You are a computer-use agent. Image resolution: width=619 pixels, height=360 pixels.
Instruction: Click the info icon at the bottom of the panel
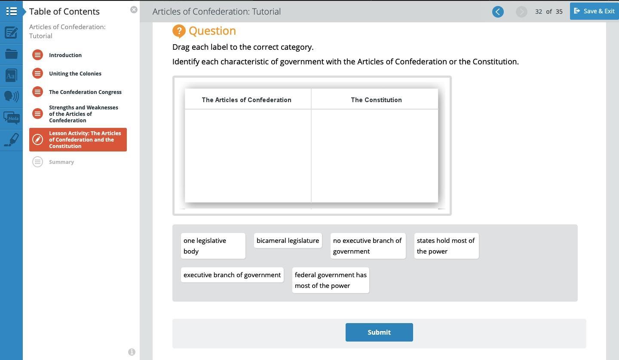point(132,352)
